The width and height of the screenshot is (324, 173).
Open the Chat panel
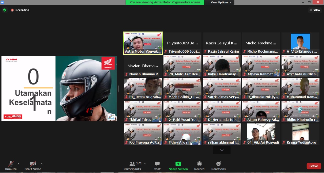point(157,164)
